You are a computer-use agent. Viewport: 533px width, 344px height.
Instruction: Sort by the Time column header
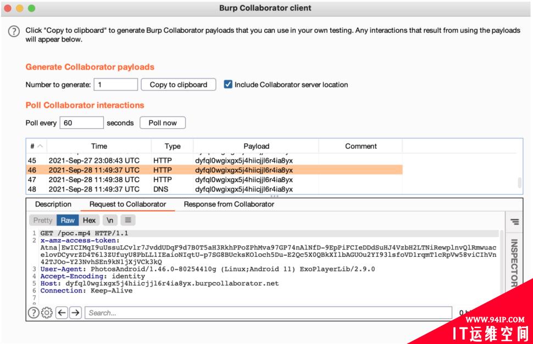pos(99,146)
